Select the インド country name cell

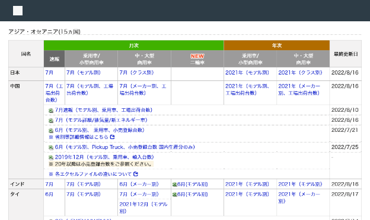26,184
